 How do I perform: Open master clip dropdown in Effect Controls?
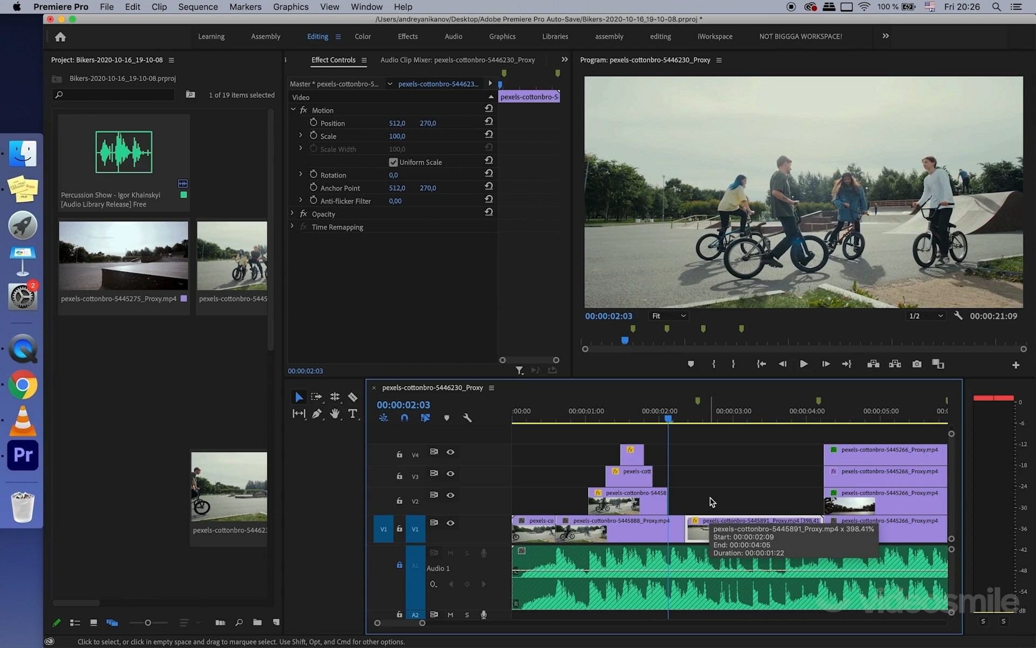click(x=390, y=84)
